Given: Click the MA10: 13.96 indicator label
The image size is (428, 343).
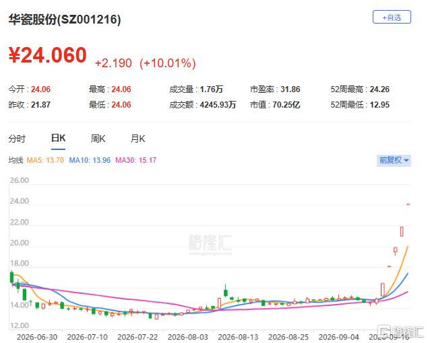Looking at the screenshot, I should (90, 160).
